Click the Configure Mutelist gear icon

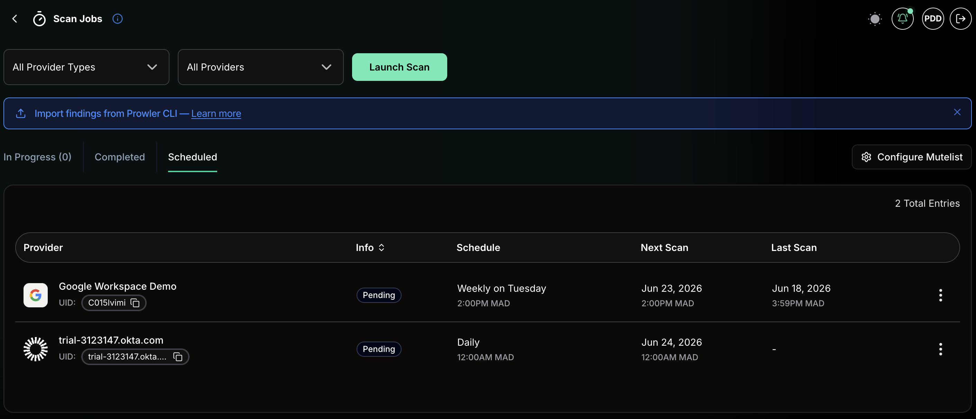click(x=866, y=157)
